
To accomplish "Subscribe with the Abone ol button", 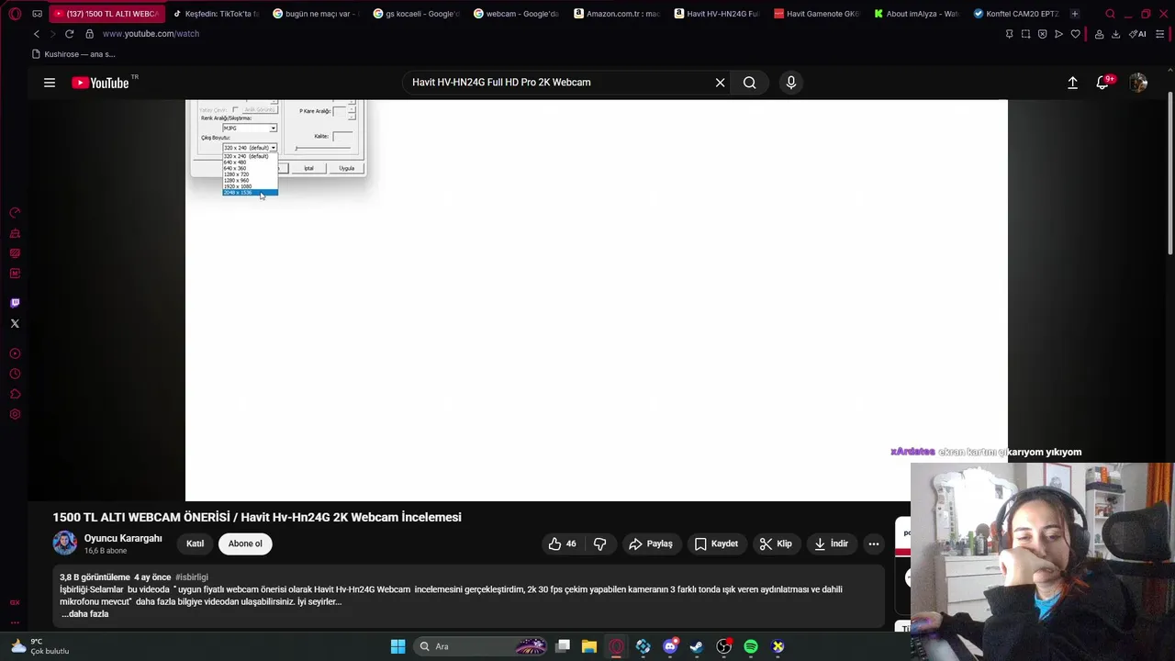I will click(245, 543).
